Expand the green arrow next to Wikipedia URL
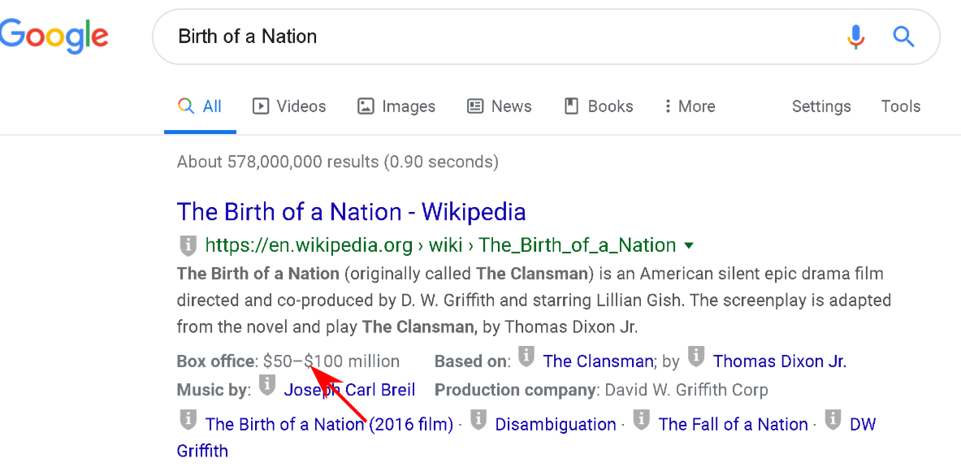 690,245
